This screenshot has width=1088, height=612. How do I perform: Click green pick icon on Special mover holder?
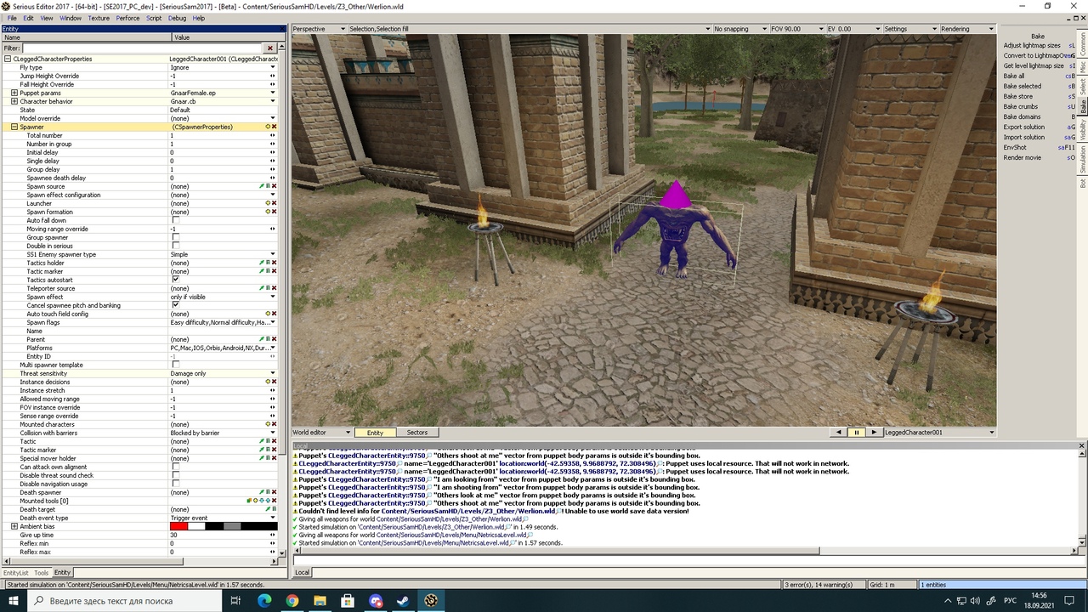(262, 458)
